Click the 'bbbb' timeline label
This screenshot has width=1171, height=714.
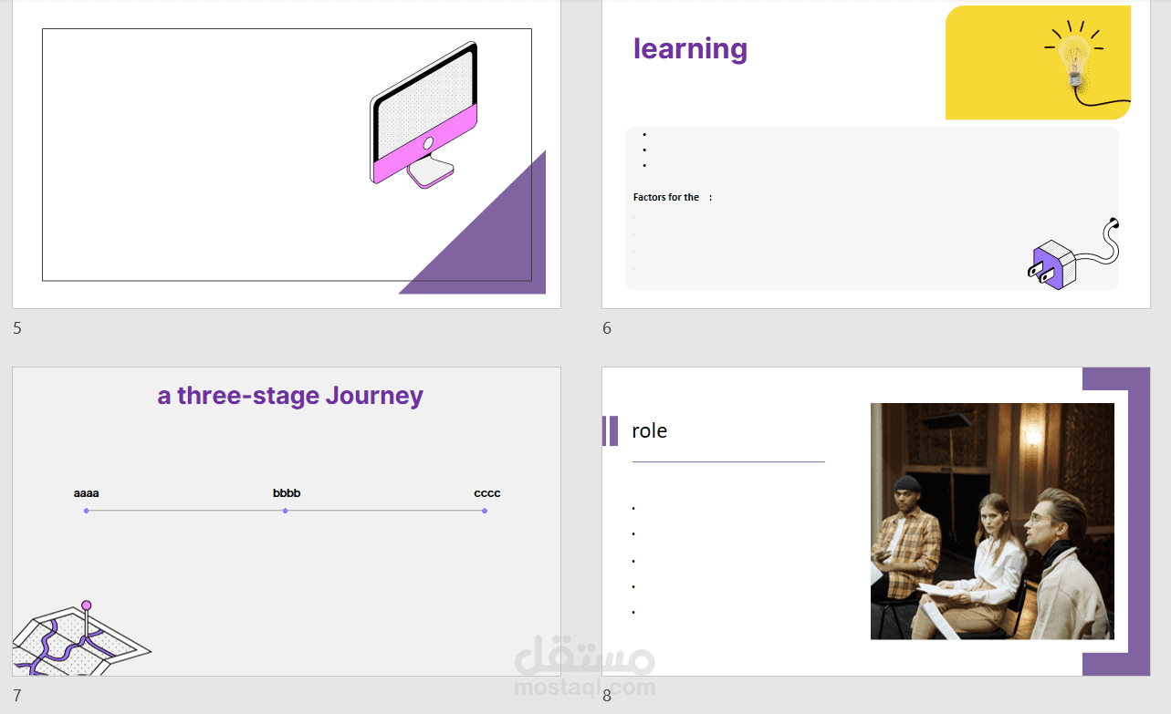point(287,493)
